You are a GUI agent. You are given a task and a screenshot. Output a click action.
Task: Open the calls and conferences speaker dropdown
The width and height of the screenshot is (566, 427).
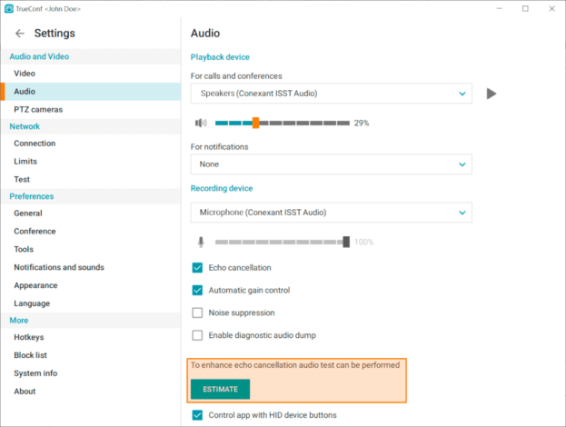coord(331,94)
